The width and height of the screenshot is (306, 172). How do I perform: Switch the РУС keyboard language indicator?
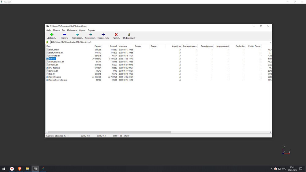coord(284,169)
